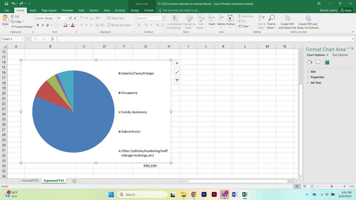Toggle Underline formatting
Viewport: 356px width, 200px height.
47,25
